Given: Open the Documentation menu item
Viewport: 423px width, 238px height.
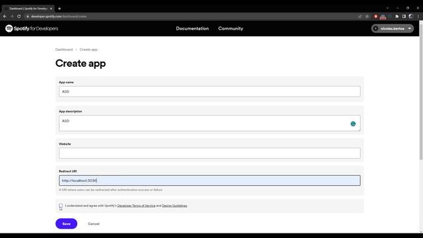Looking at the screenshot, I should click(192, 28).
